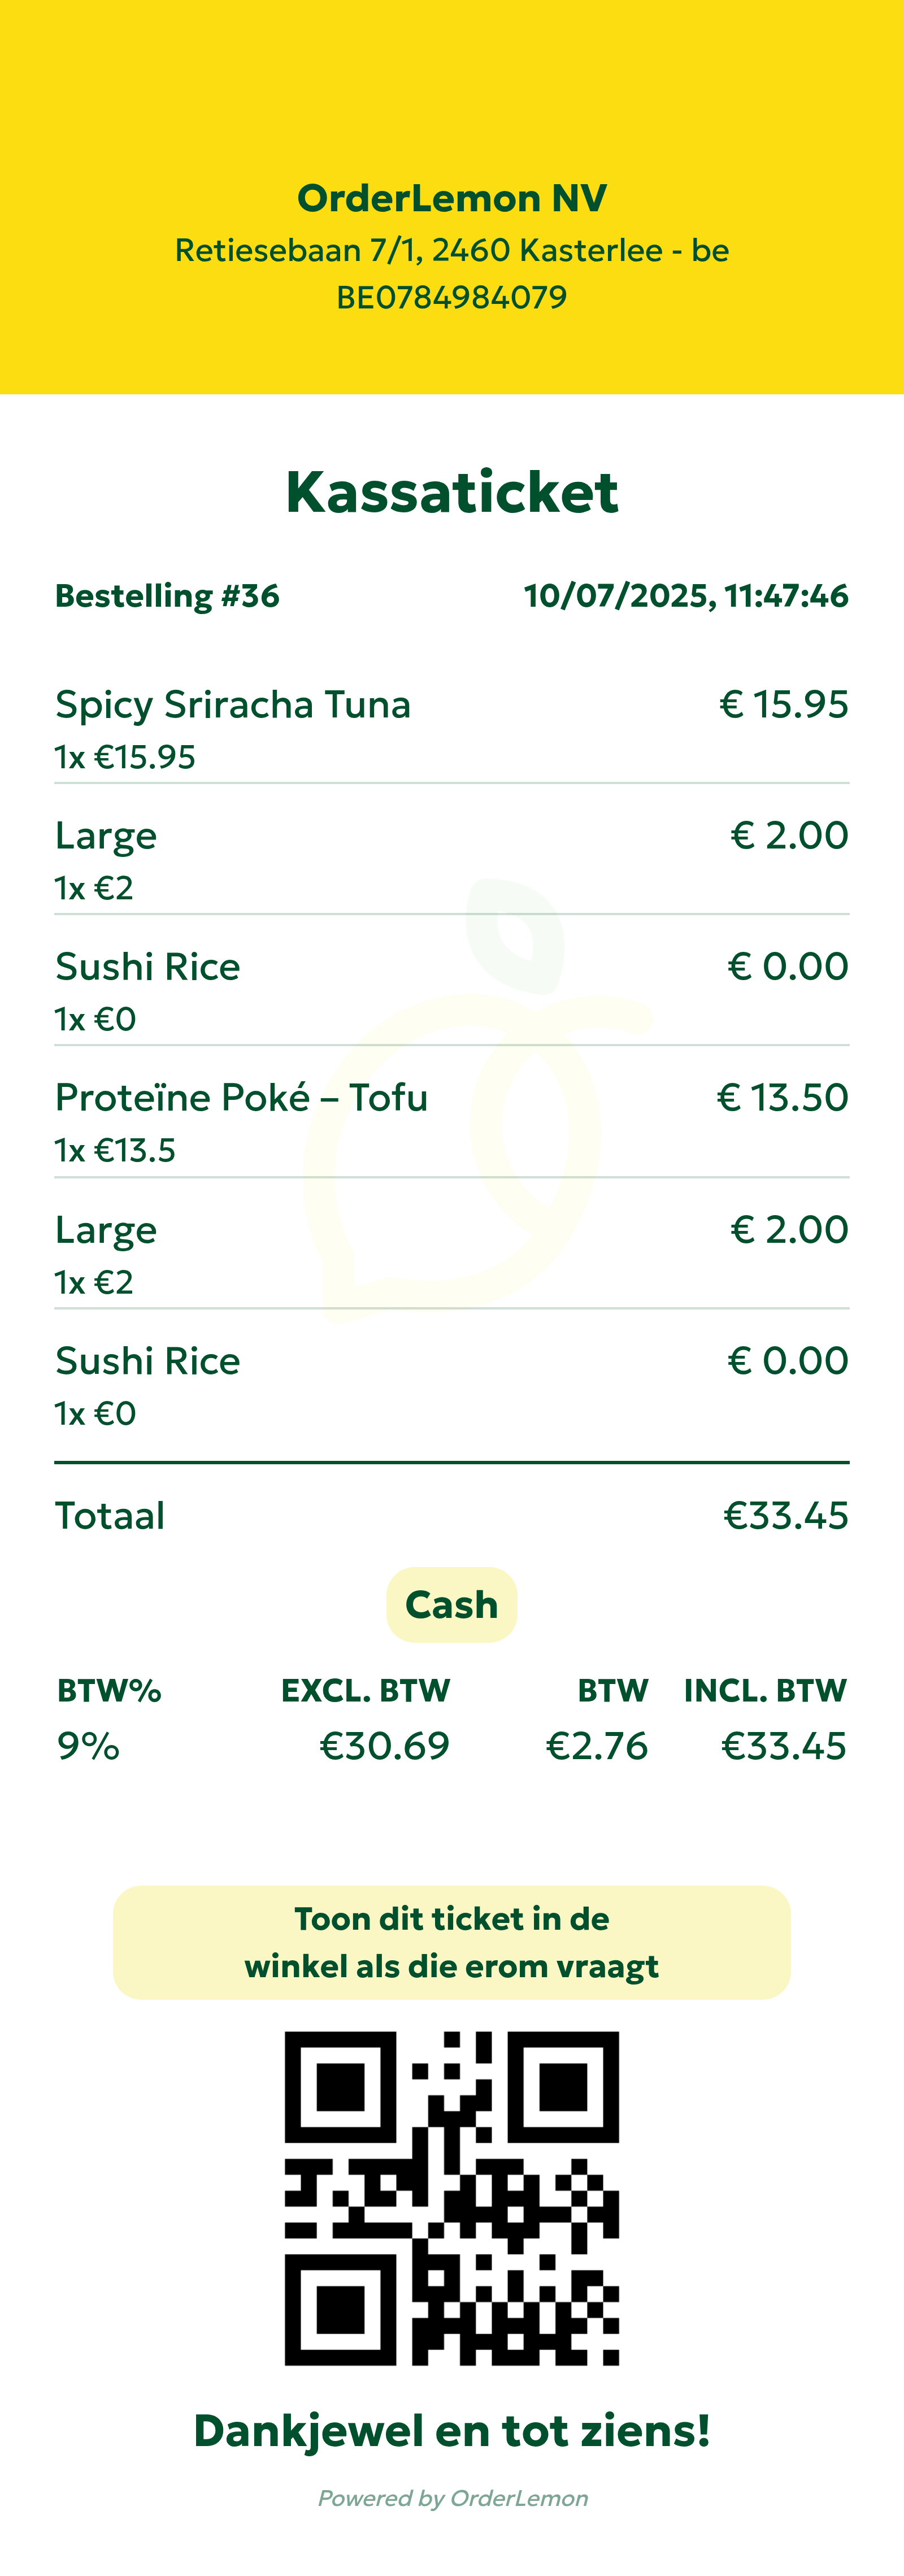The height and width of the screenshot is (2576, 904).
Task: Select the Bestelling #36 order number
Action: (x=167, y=596)
